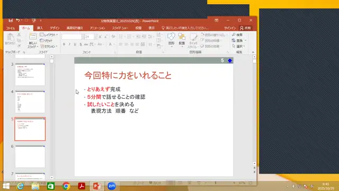Collapse the ribbon with the chevron
This screenshot has height=191, width=339.
click(253, 52)
